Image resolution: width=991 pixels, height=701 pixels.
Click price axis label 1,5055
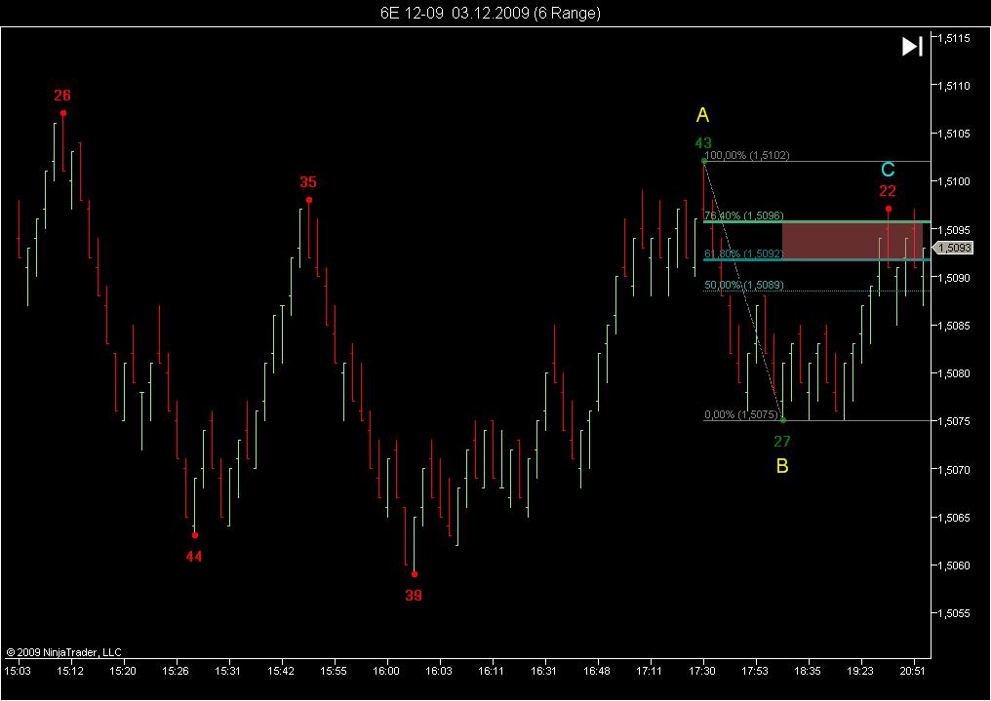pyautogui.click(x=954, y=613)
